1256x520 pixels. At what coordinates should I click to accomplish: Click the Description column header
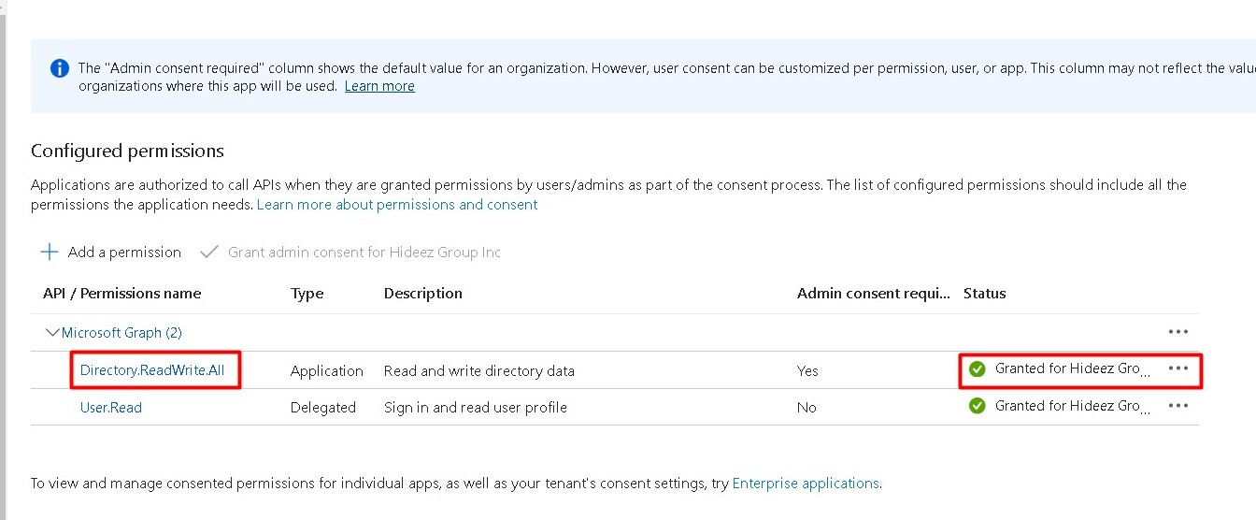[422, 294]
